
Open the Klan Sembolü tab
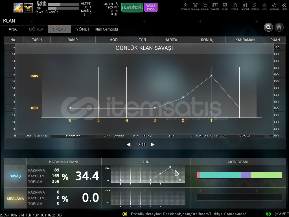[106, 29]
